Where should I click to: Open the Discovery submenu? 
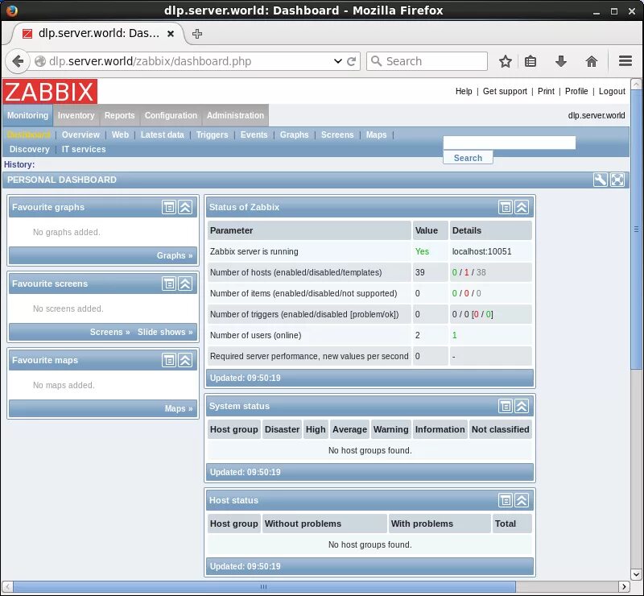click(x=30, y=149)
